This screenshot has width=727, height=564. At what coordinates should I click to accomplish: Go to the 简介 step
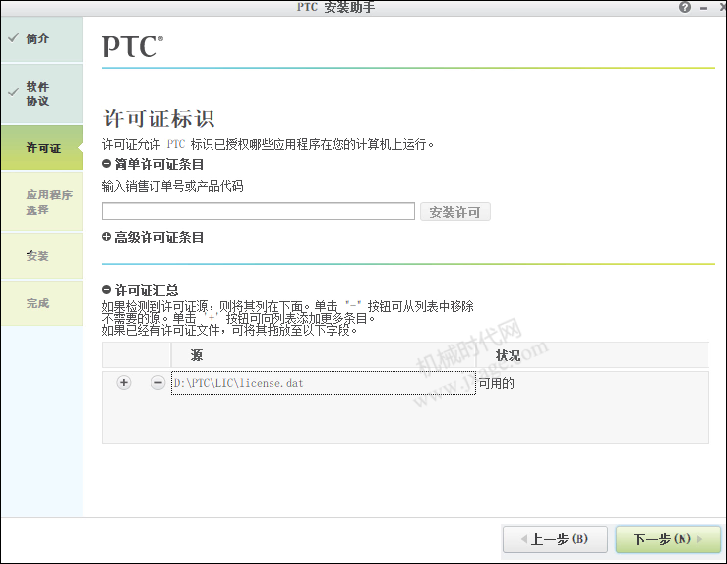tap(41, 39)
